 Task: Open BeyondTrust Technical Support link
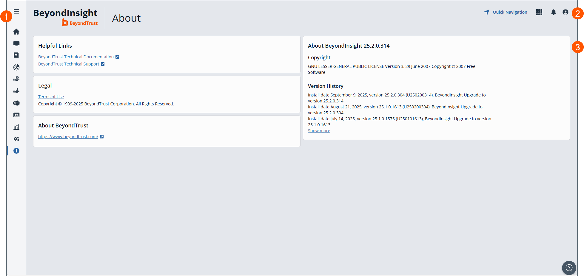tap(69, 64)
